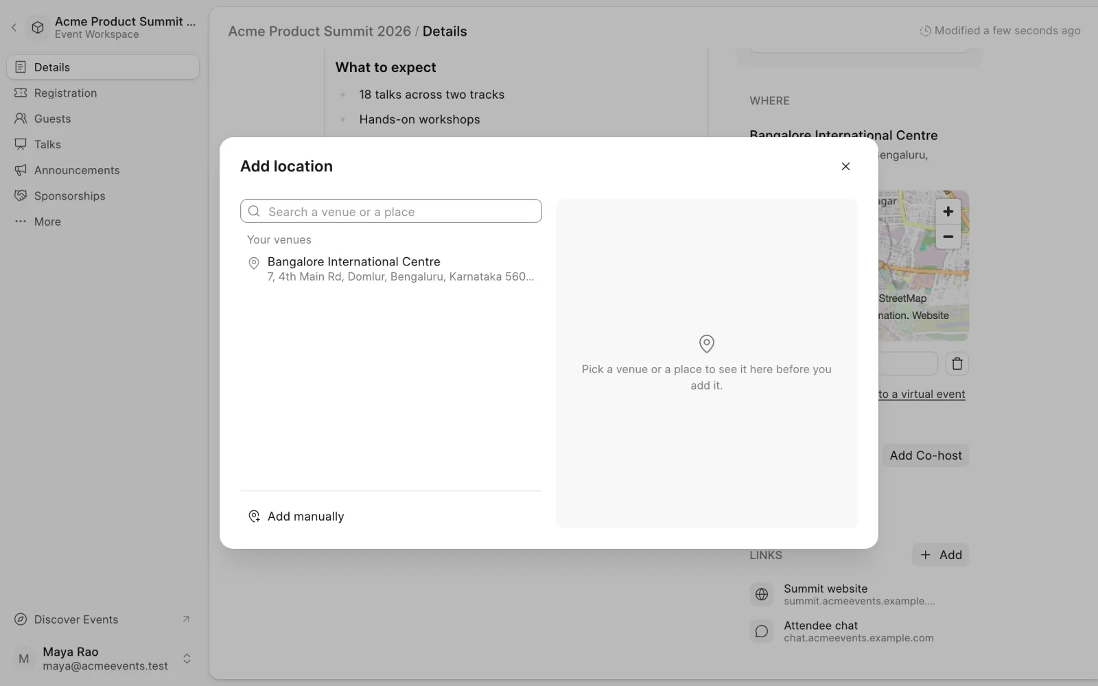Click the Details breadcrumb in header
The image size is (1098, 686).
coord(445,32)
